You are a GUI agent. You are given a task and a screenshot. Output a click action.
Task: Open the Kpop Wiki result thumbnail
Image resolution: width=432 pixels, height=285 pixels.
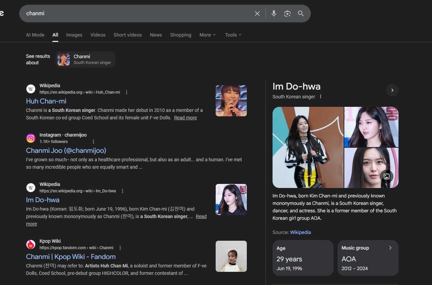[x=231, y=256]
